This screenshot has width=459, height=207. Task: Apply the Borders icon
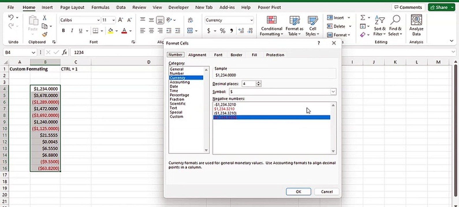pyautogui.click(x=96, y=30)
